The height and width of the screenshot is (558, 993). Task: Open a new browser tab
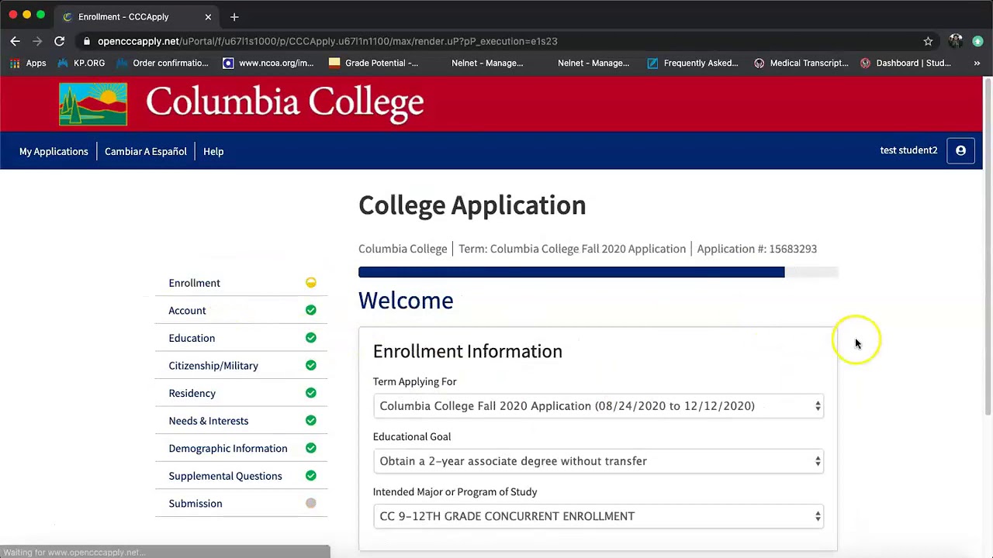click(x=234, y=16)
